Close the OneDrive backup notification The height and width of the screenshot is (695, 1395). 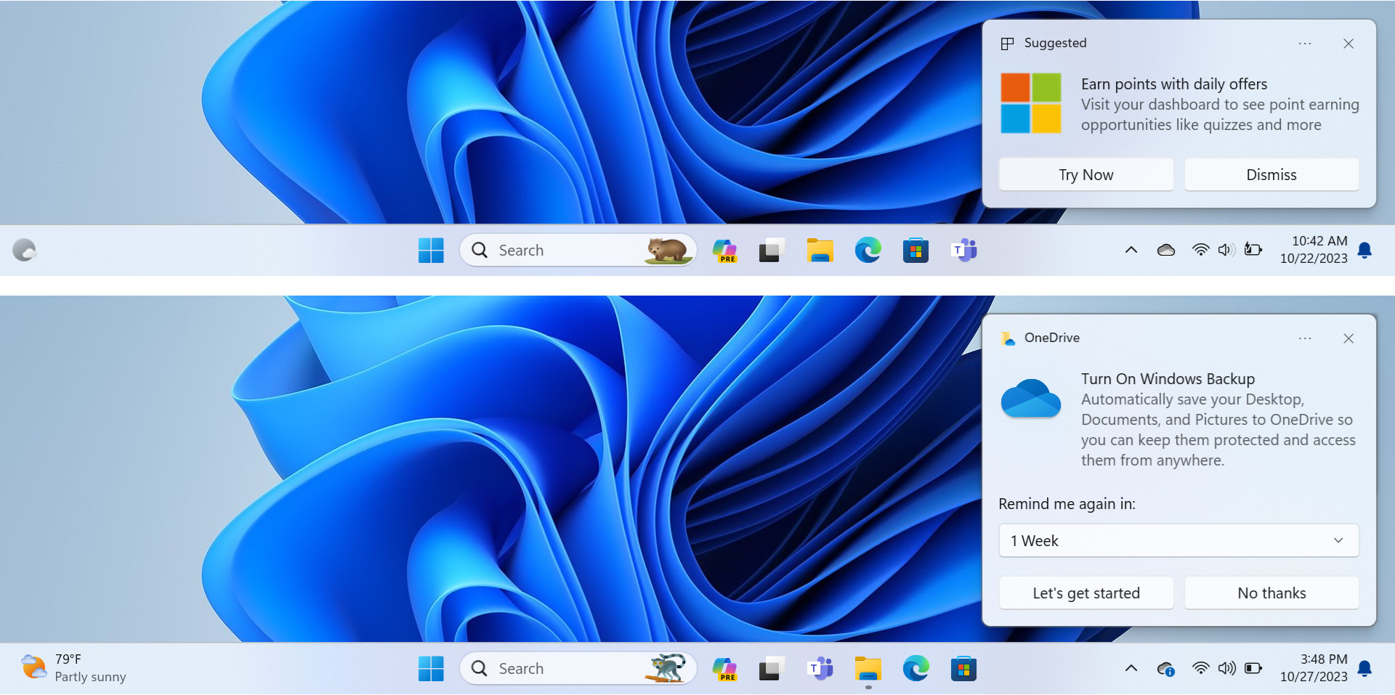pos(1348,338)
